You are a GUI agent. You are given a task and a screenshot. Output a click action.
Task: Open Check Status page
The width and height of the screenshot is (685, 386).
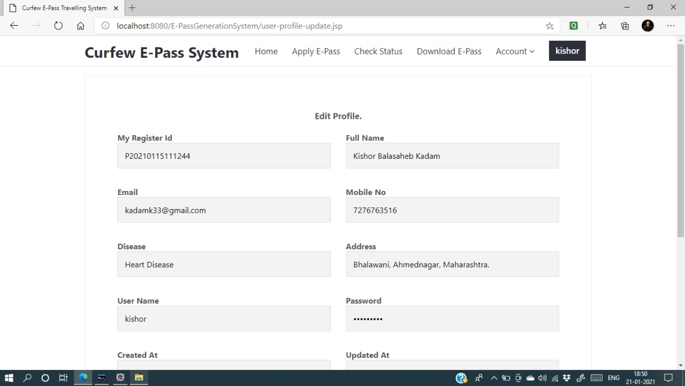378,51
